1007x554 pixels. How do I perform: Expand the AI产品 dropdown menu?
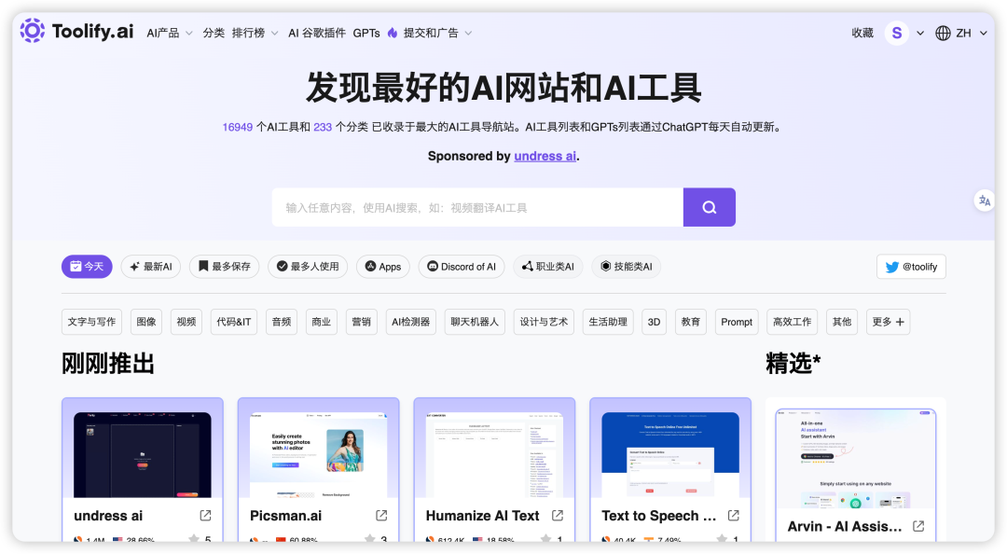(170, 33)
